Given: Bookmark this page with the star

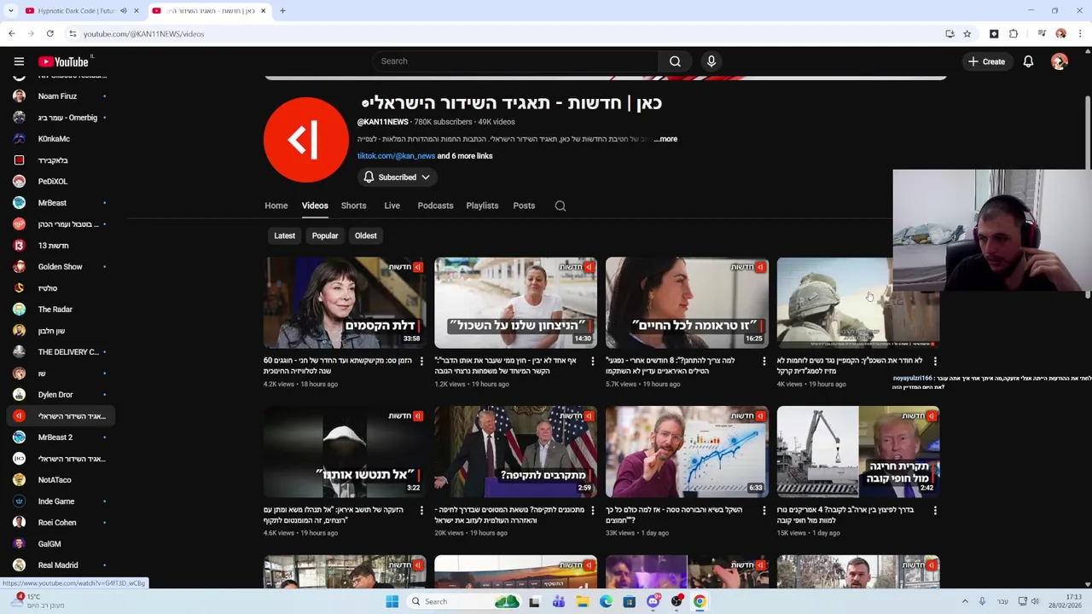Looking at the screenshot, I should pos(967,34).
